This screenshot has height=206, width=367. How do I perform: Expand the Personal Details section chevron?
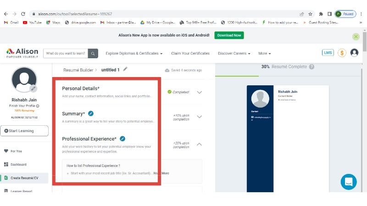[199, 92]
